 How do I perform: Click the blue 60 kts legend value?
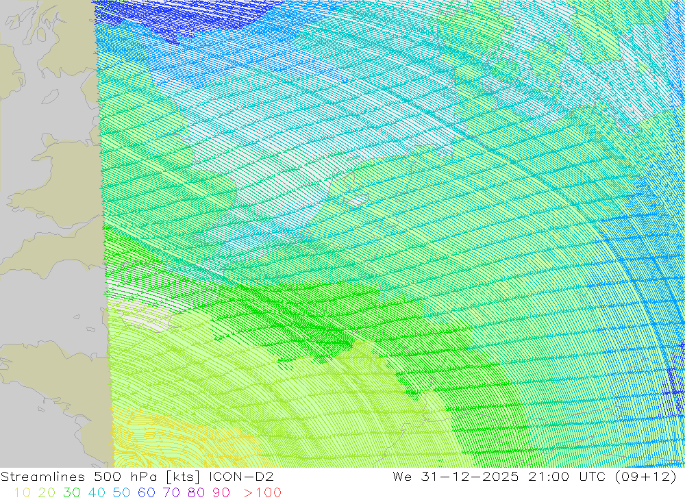click(x=147, y=493)
